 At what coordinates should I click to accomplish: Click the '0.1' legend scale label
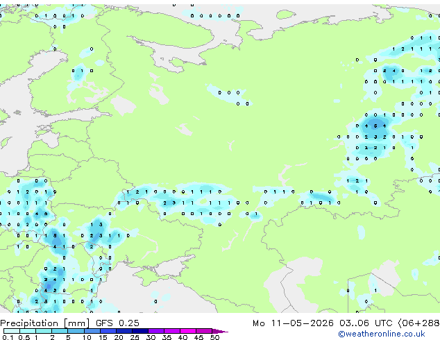pos(8,337)
